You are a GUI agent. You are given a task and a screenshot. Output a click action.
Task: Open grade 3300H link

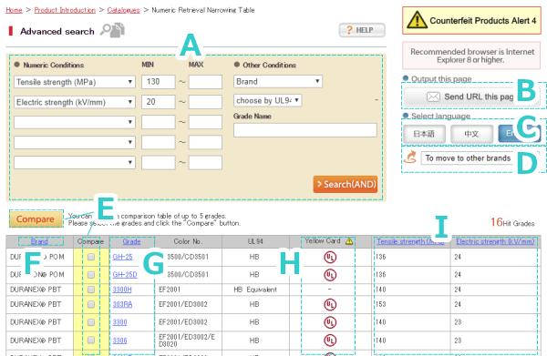[122, 290]
